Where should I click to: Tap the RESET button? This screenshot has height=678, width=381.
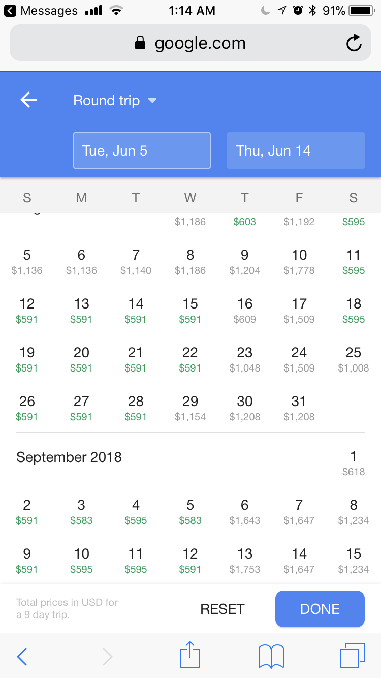[x=223, y=609]
